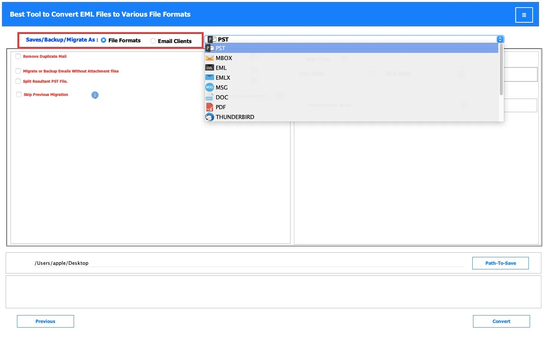This screenshot has width=544, height=340.
Task: Click the MBOX envelope icon
Action: click(x=210, y=58)
